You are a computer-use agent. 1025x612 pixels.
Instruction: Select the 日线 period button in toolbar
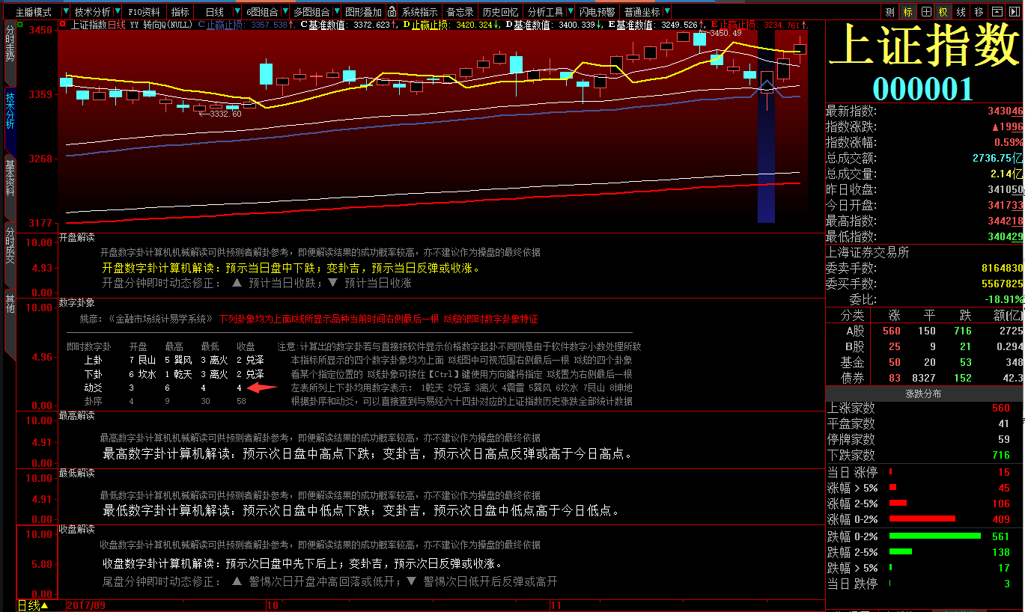point(215,12)
